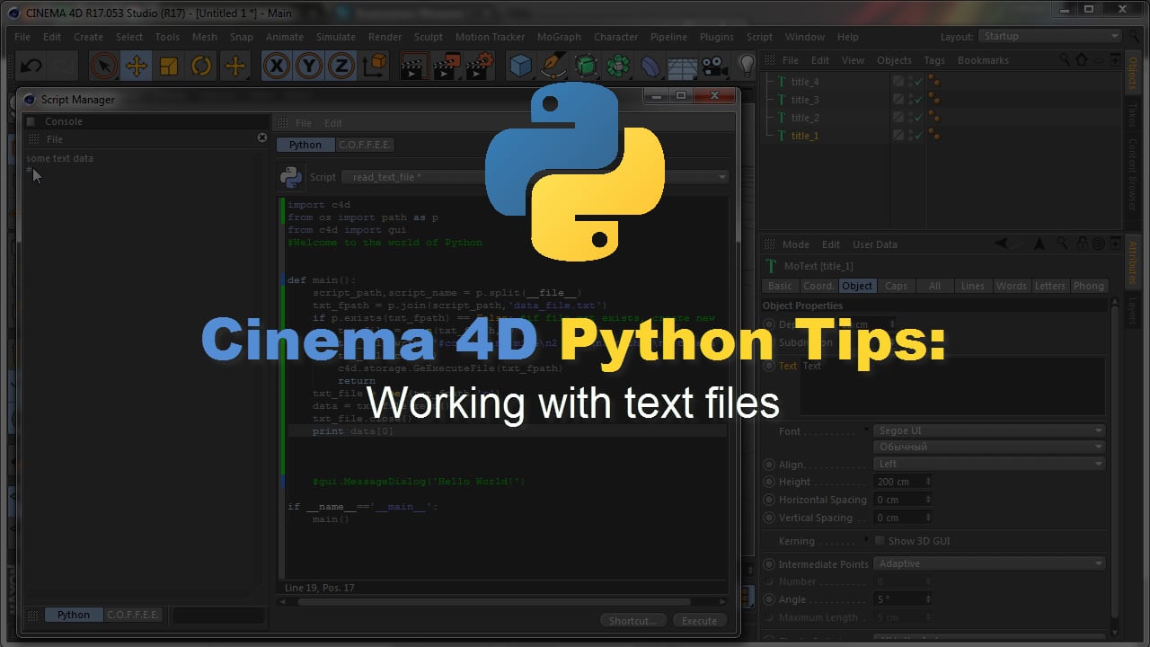Open the font style Обычный dropdown
1150x647 pixels.
tap(989, 447)
